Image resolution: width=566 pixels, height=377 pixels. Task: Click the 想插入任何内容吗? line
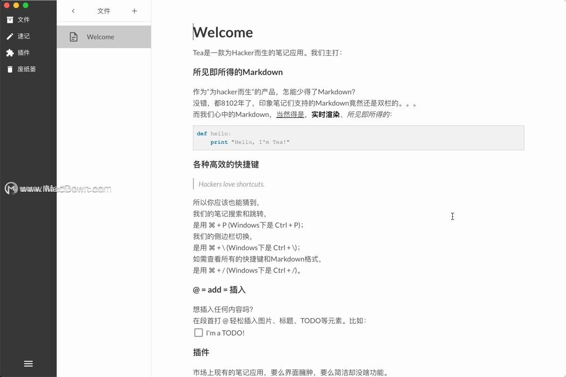pos(223,310)
